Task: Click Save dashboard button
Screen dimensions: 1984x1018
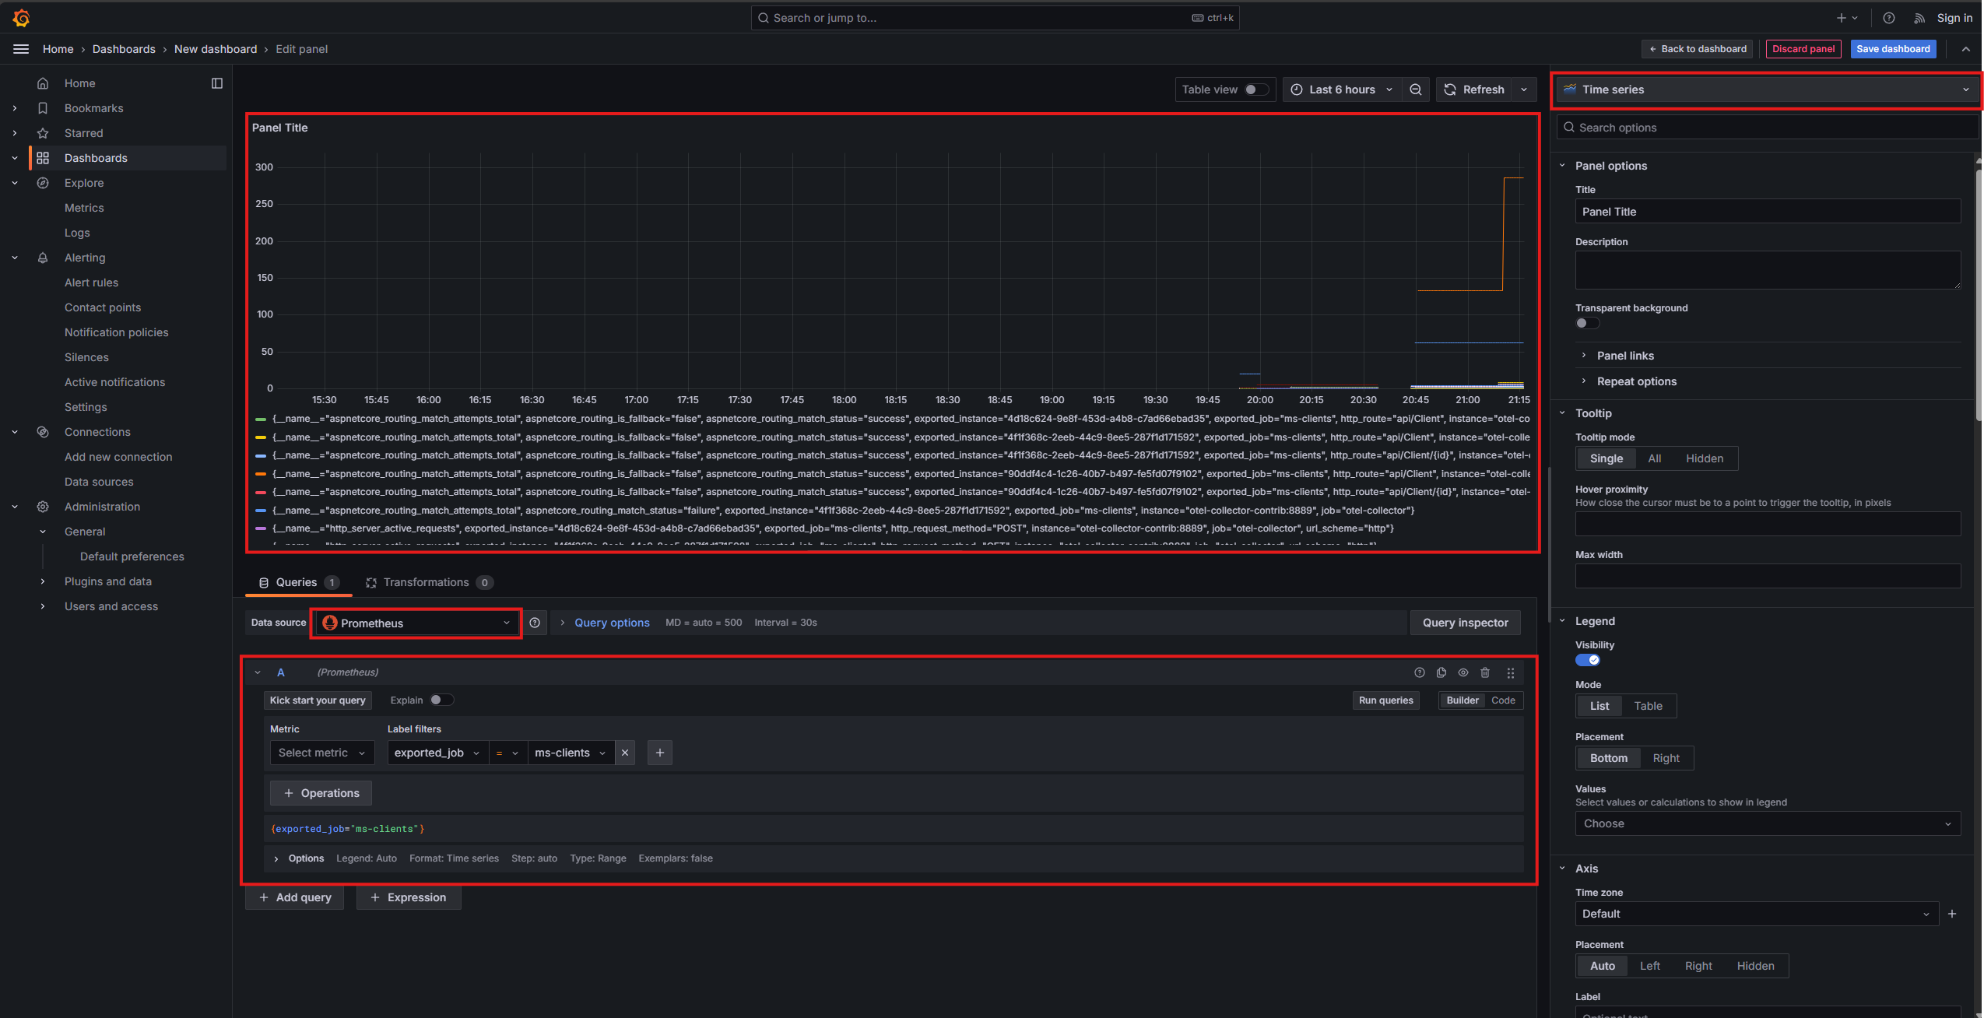Action: coord(1893,49)
